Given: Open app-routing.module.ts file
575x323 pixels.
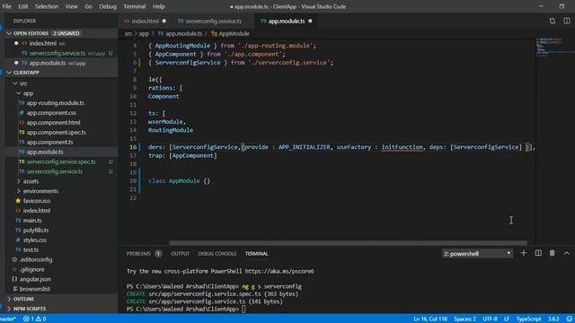Looking at the screenshot, I should [x=55, y=103].
